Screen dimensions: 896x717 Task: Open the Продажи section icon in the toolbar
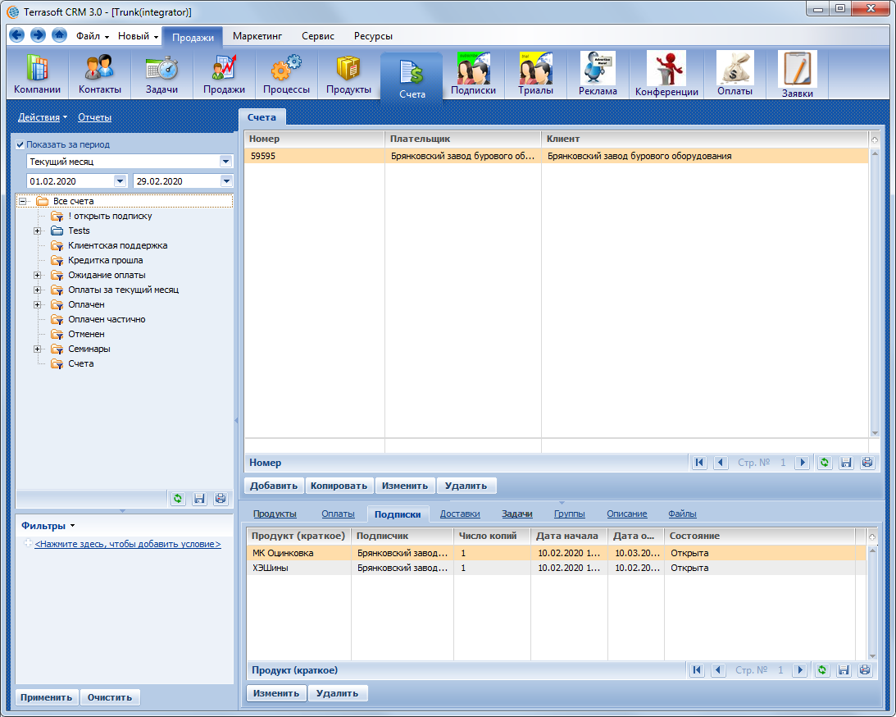(224, 75)
